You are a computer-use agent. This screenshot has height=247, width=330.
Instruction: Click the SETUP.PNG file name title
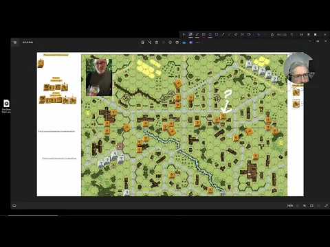(27, 43)
